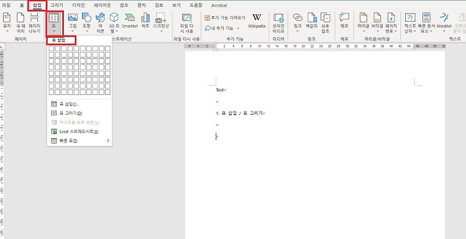Open the 머리글 dropdown arrow

click(x=363, y=31)
